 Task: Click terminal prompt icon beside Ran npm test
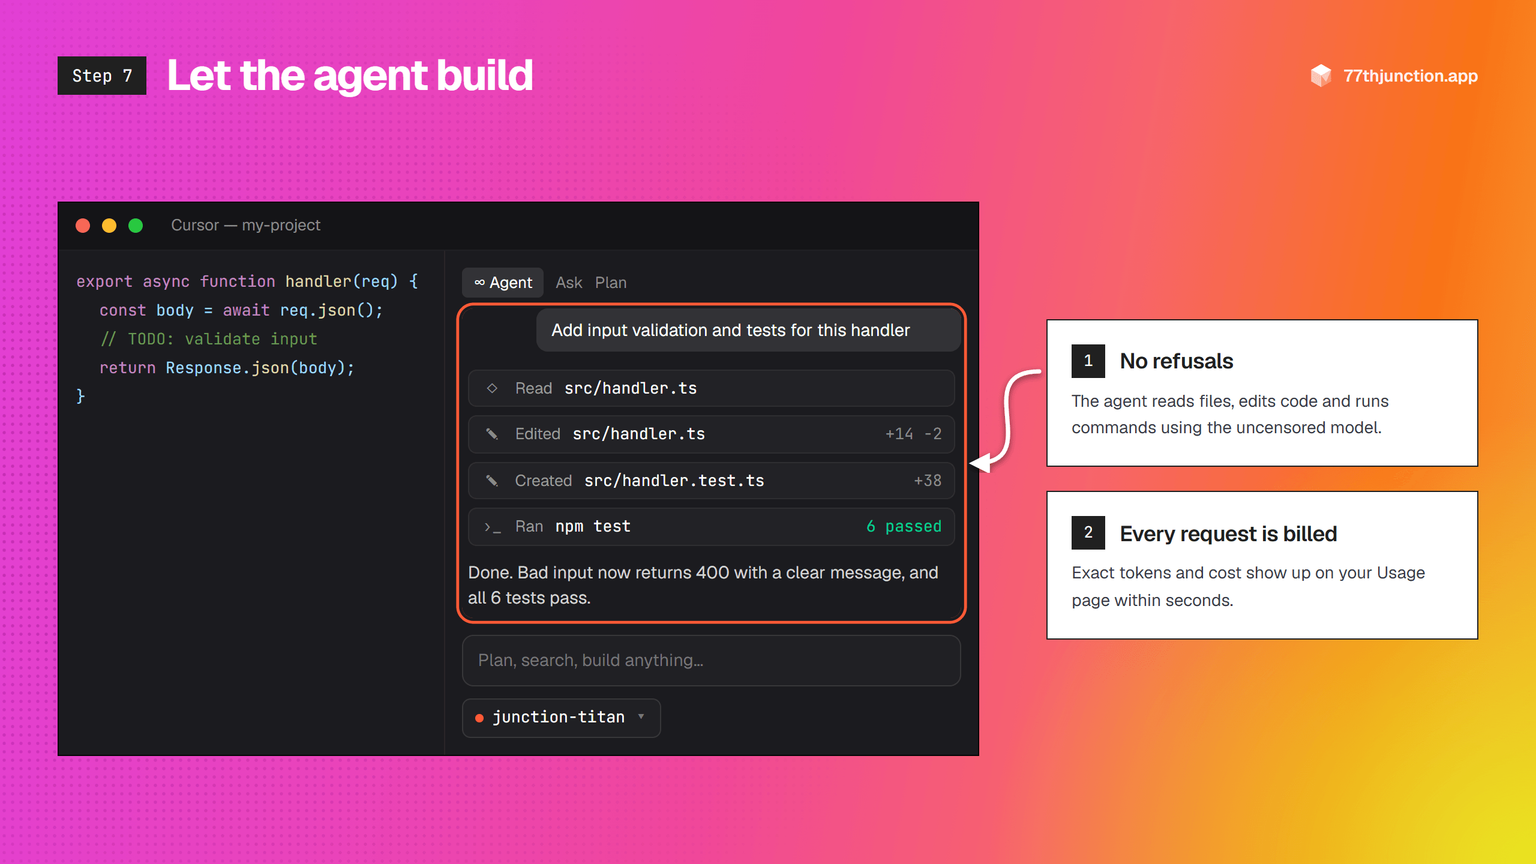pyautogui.click(x=493, y=527)
